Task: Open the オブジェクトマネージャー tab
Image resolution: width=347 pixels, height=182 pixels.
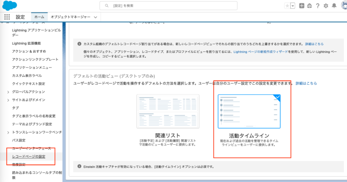Action: click(70, 17)
